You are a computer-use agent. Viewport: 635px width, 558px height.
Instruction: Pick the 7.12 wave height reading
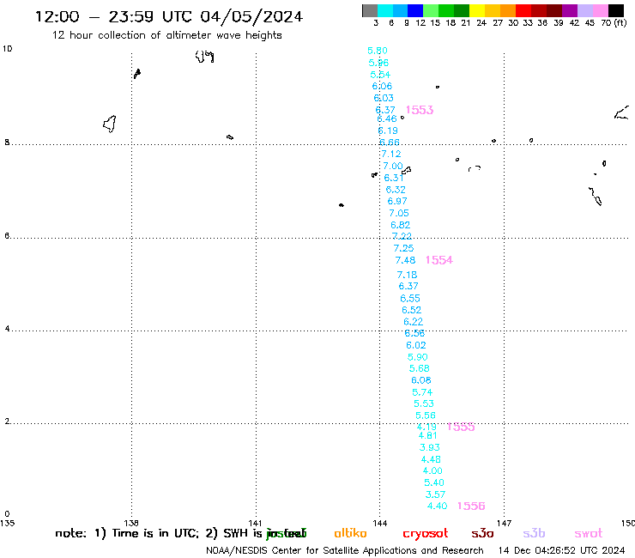coord(391,154)
